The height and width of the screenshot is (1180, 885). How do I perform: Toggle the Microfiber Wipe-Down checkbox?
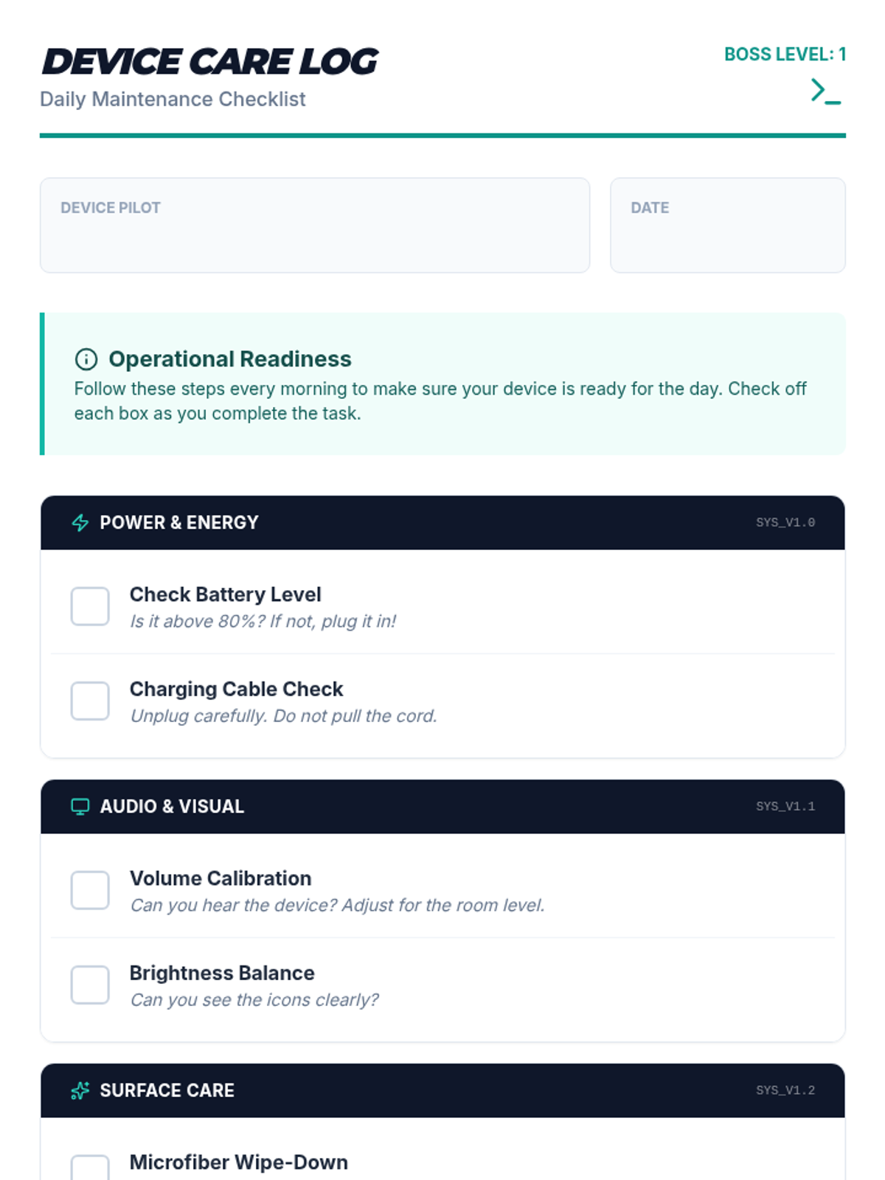pos(90,1169)
